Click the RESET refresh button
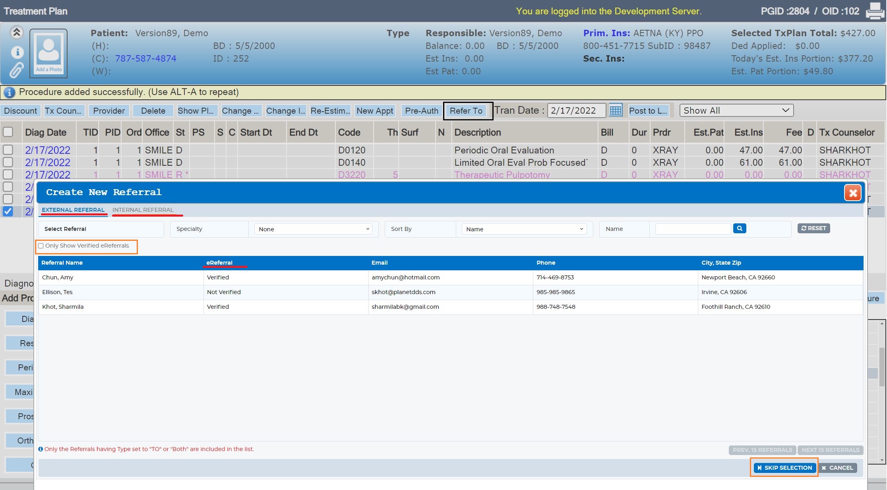887x490 pixels. click(x=813, y=229)
